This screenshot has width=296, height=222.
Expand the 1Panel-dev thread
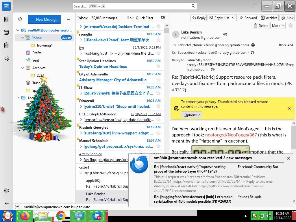(81, 40)
